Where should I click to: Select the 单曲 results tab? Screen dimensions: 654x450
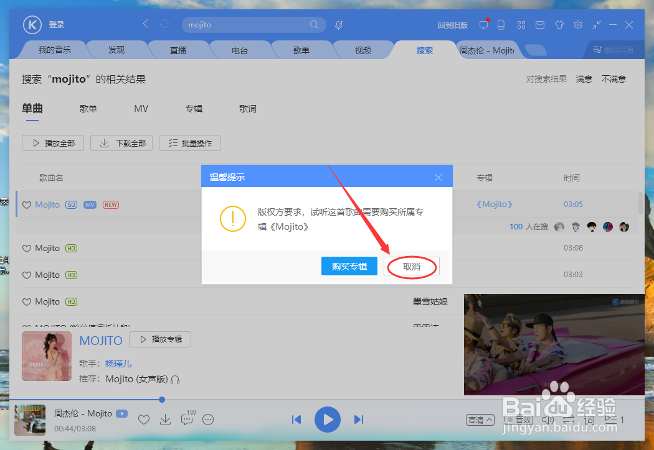32,109
